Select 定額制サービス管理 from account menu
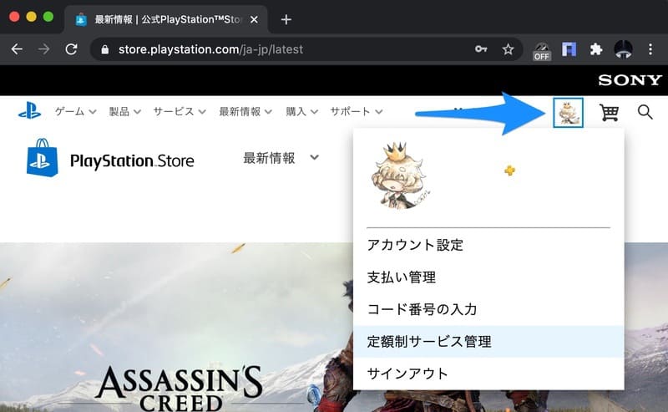The width and height of the screenshot is (668, 412). click(429, 341)
